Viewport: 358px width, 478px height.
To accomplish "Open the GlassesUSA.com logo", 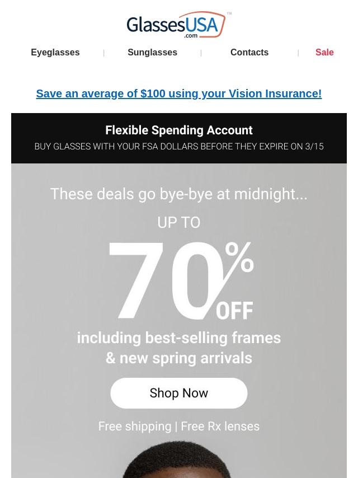I will click(x=176, y=25).
